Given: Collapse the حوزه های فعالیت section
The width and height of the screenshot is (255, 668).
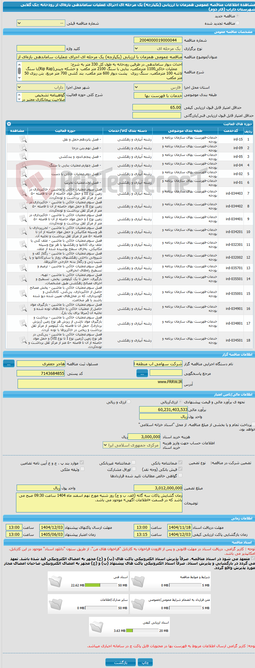Looking at the screenshot, I should (9, 124).
